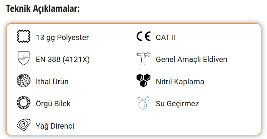
Task: Select the 13 gg Polyester text
Action: tap(62, 38)
